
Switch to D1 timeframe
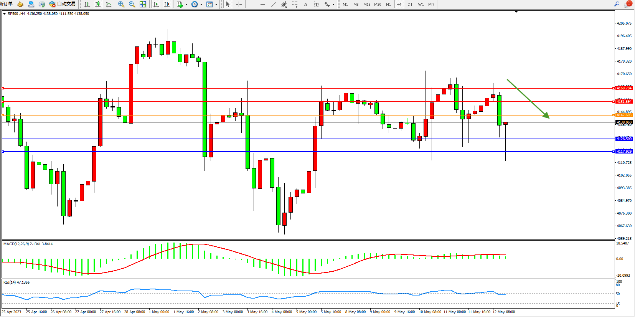tap(410, 4)
